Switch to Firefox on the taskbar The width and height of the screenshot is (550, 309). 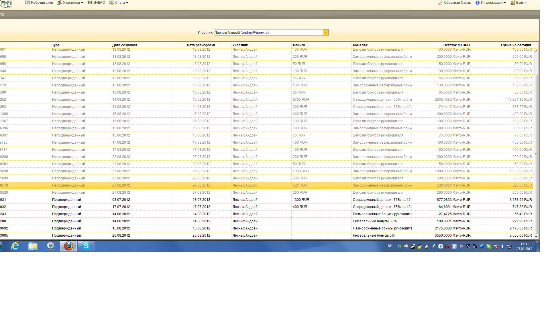tap(68, 246)
